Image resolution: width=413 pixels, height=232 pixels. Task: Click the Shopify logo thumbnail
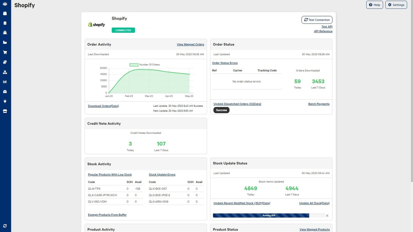tap(96, 24)
